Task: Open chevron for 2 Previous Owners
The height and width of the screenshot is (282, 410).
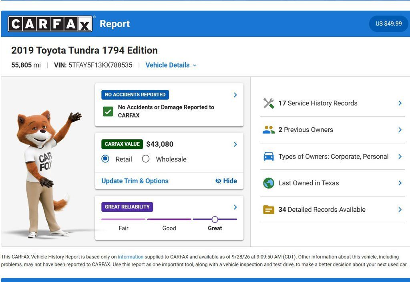Action: (x=400, y=130)
